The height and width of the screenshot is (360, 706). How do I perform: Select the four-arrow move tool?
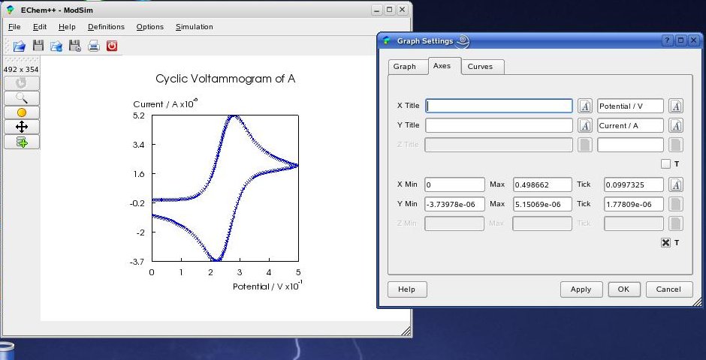tap(22, 127)
